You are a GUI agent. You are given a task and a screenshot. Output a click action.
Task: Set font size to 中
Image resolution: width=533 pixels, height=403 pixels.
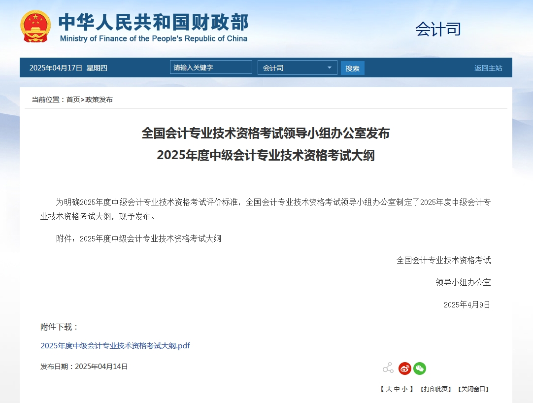[397, 389]
